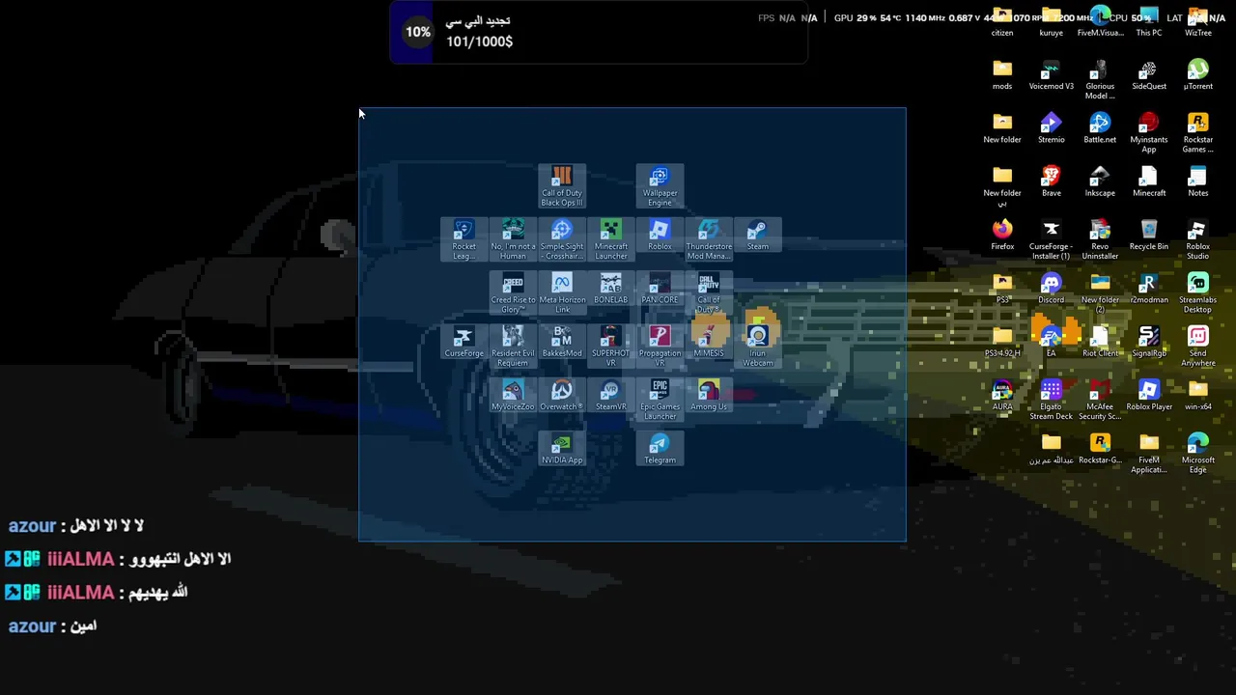1236x695 pixels.
Task: Launch Wallpaper Engine desktop shortcut
Action: pyautogui.click(x=660, y=186)
